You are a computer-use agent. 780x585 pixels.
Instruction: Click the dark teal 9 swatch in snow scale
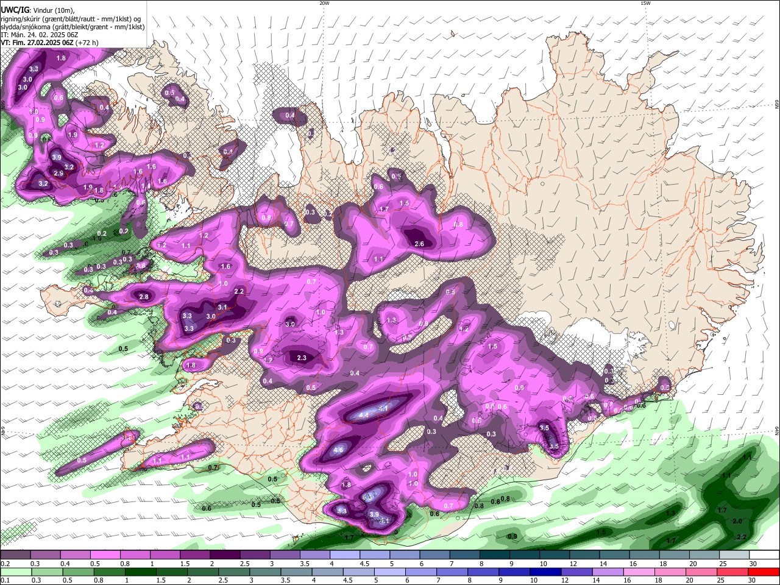525,555
